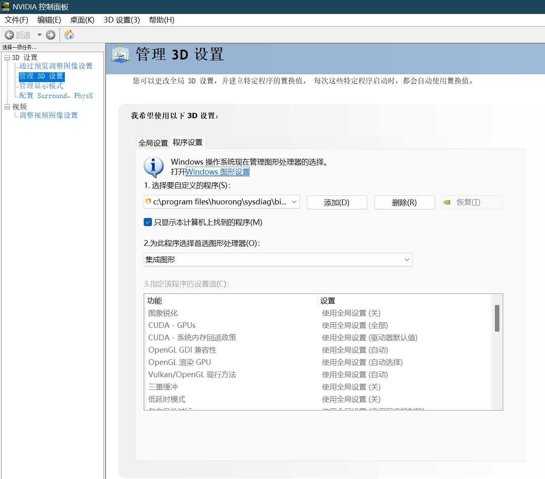Click the 添加(D) button
The height and width of the screenshot is (479, 545).
point(337,202)
